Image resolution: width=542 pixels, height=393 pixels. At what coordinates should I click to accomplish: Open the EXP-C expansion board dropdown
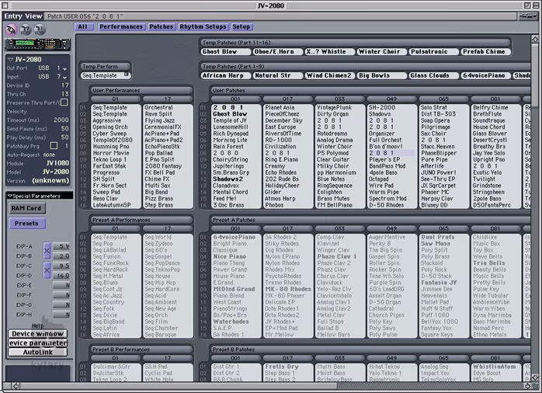pos(61,266)
